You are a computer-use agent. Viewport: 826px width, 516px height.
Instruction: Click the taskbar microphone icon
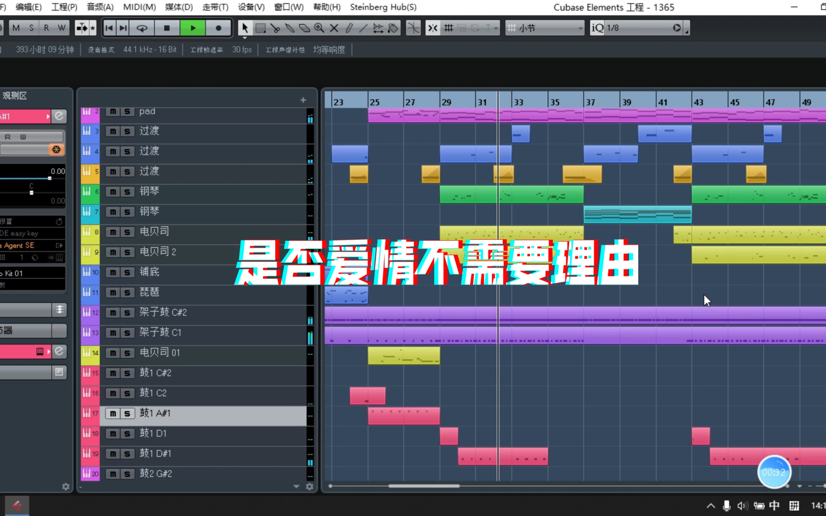click(x=726, y=506)
